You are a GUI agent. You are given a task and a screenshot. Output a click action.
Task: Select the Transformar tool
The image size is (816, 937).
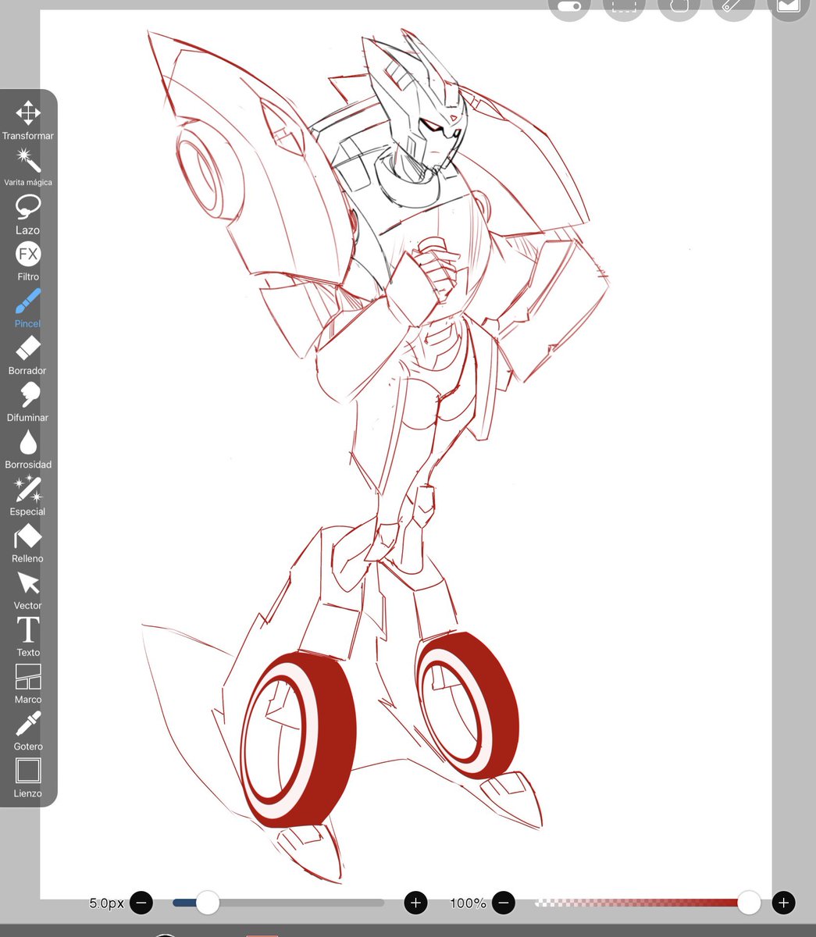tap(28, 119)
